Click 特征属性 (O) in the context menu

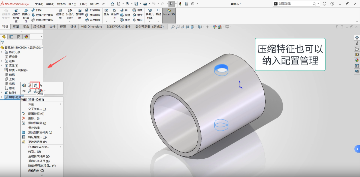37,137
